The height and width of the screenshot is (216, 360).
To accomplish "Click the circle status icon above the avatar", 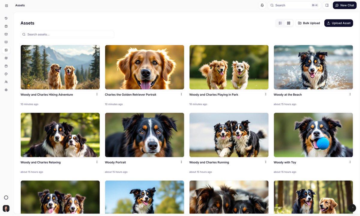I will coord(6,197).
